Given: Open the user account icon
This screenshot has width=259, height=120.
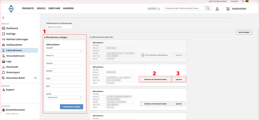Looking at the screenshot, I should pyautogui.click(x=217, y=9).
